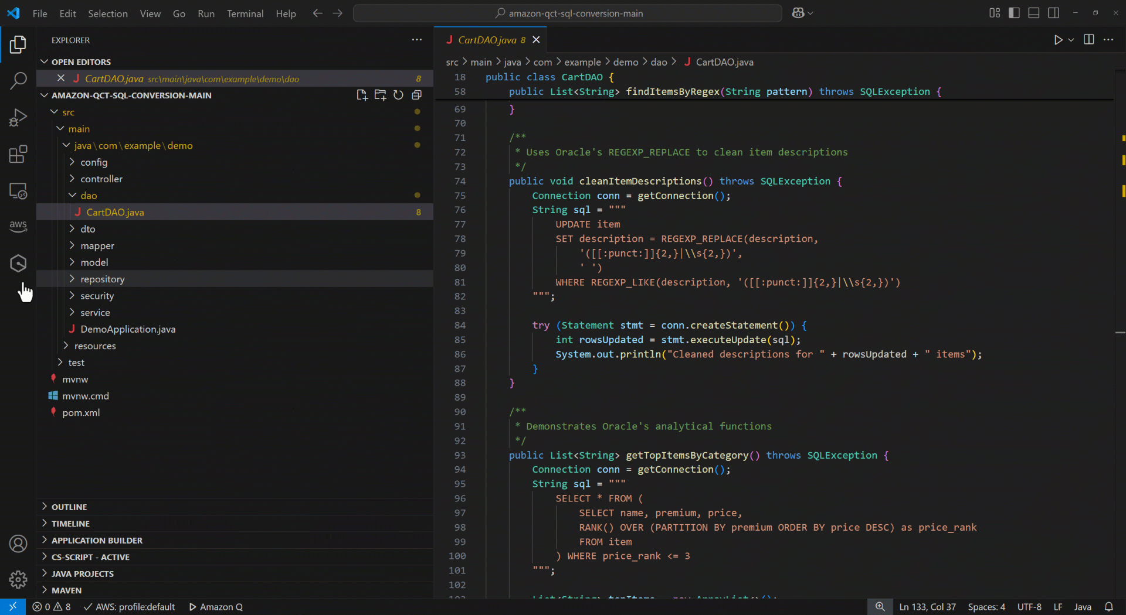The image size is (1126, 615).
Task: Toggle the primary side bar visibility
Action: click(1014, 13)
